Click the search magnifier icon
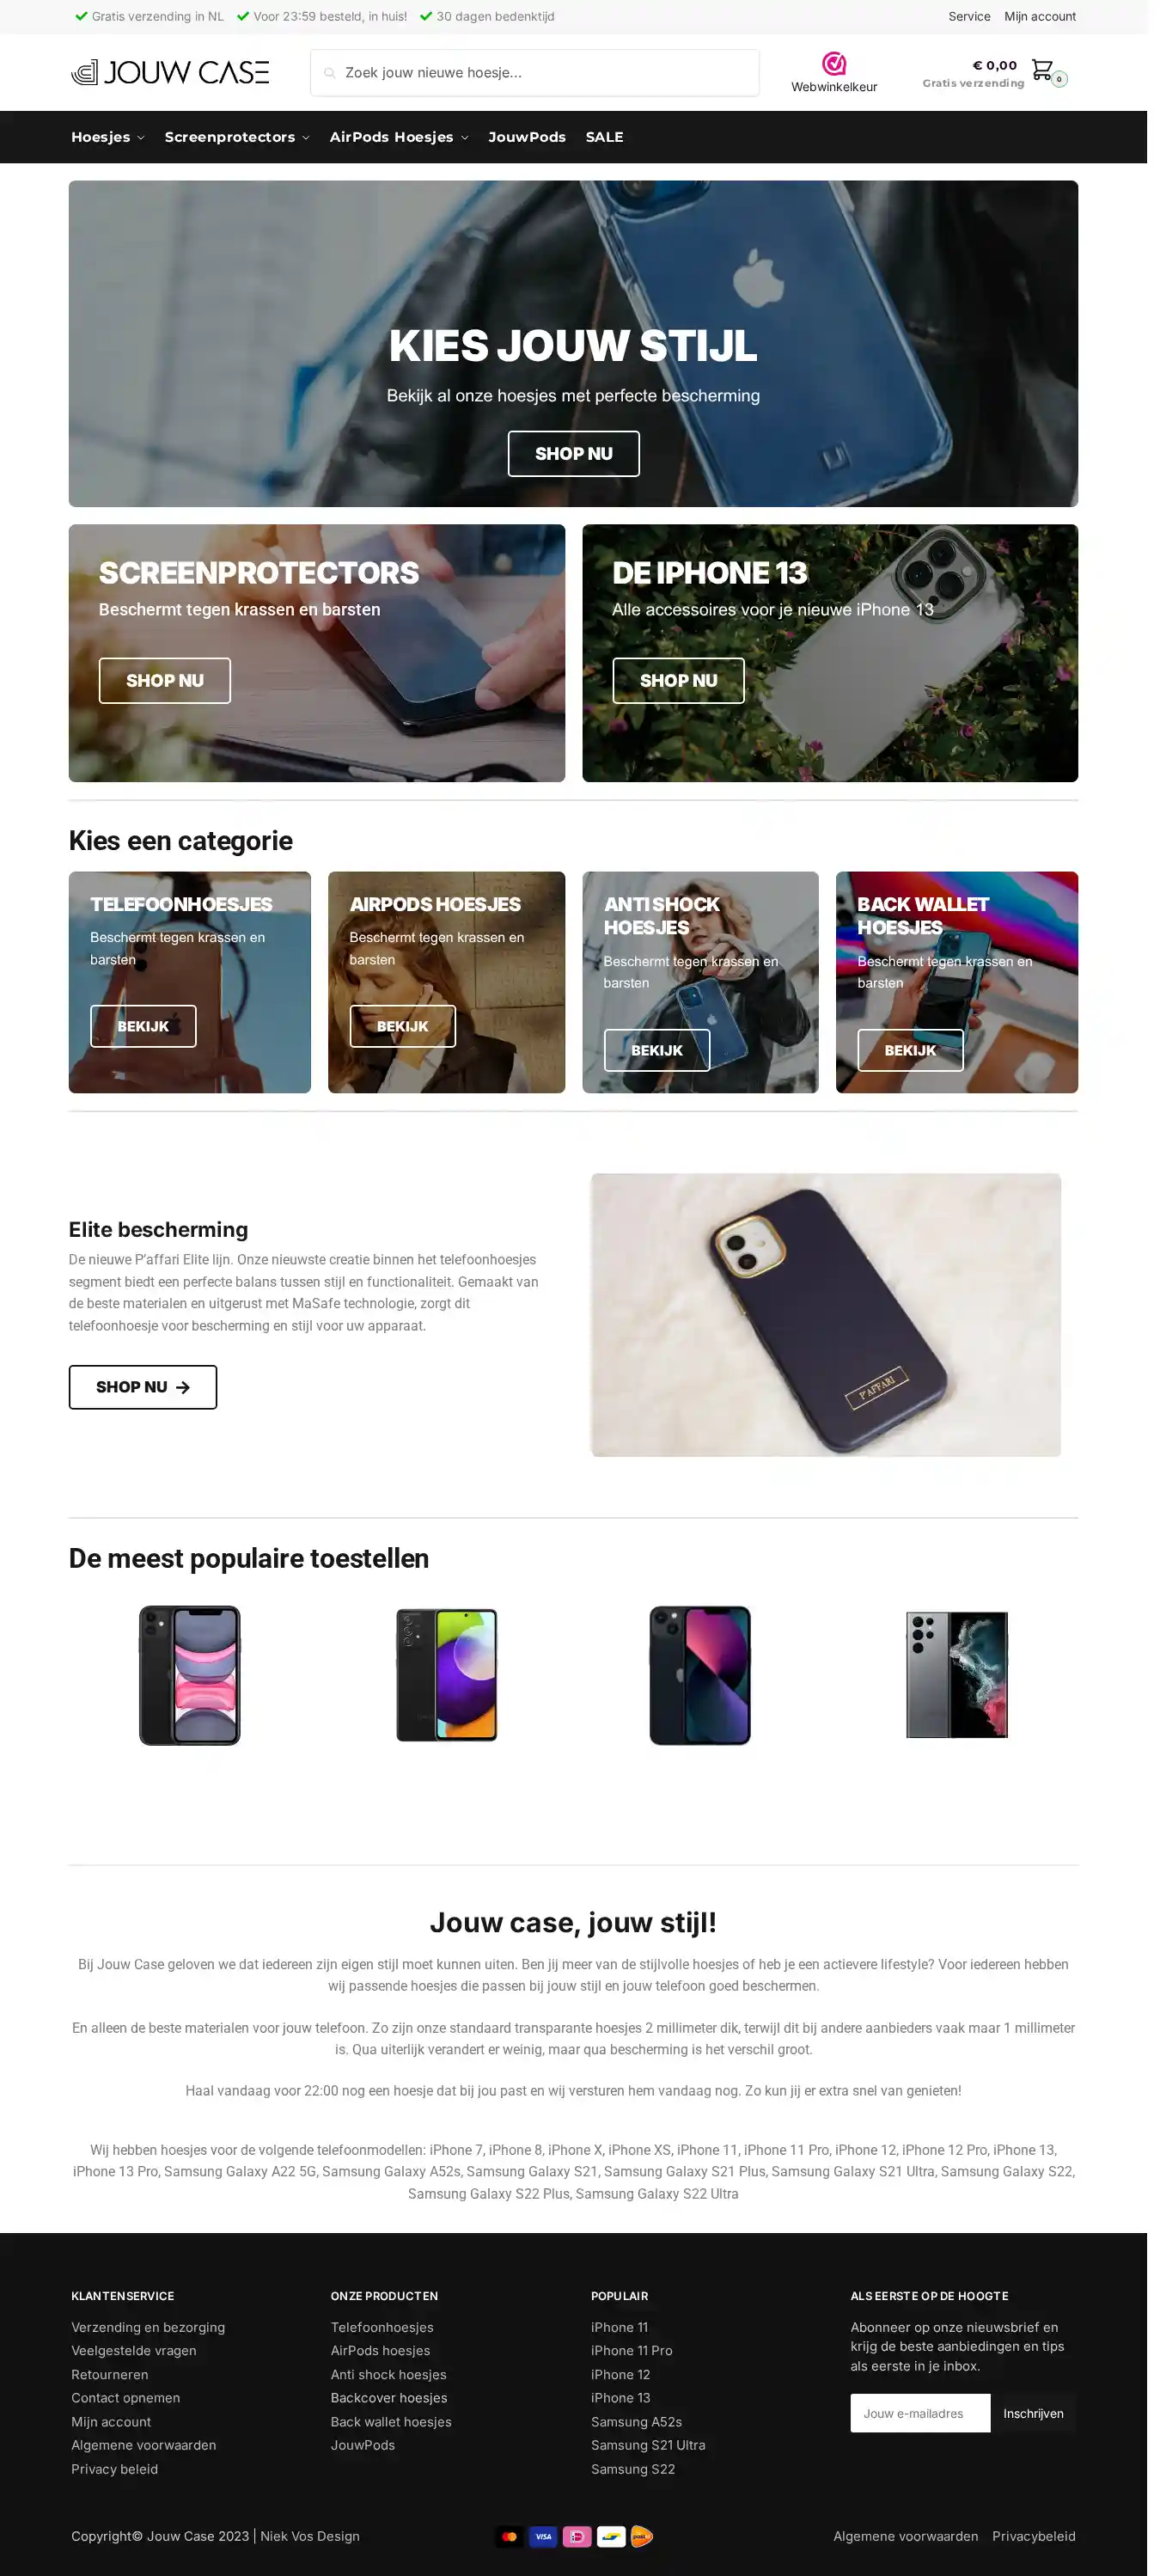This screenshot has height=2576, width=1160. [329, 73]
